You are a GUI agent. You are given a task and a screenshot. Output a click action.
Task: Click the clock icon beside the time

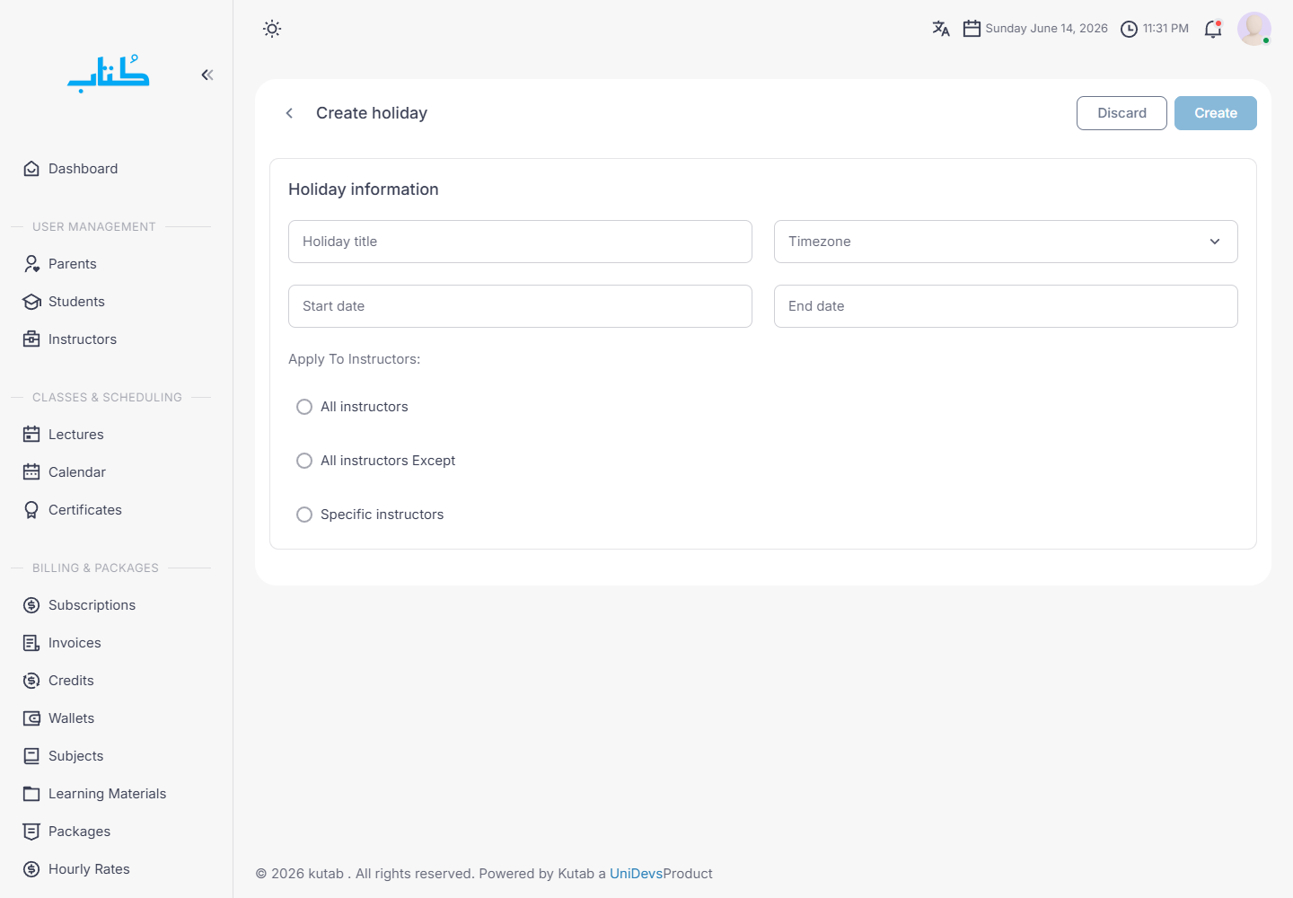pyautogui.click(x=1130, y=29)
